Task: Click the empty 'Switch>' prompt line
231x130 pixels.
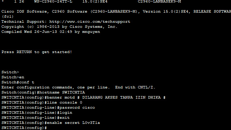Action: (10, 72)
